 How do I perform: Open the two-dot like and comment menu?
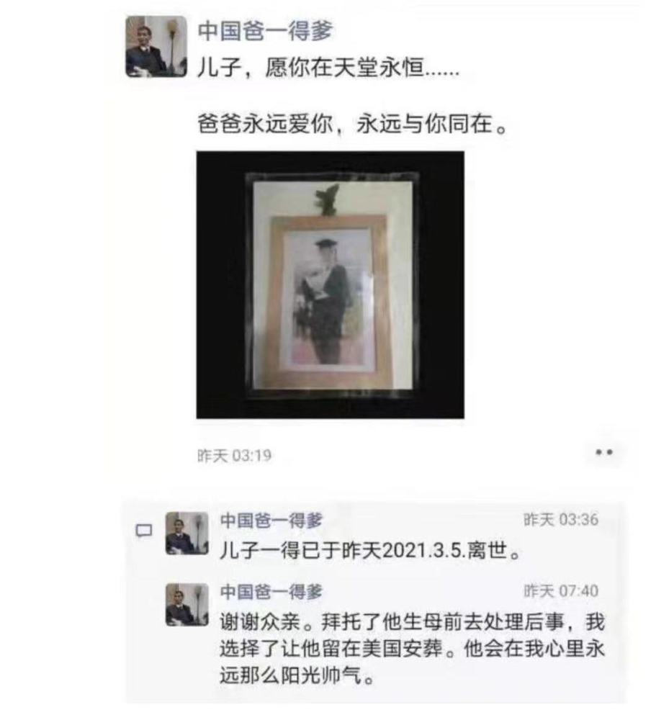(603, 452)
